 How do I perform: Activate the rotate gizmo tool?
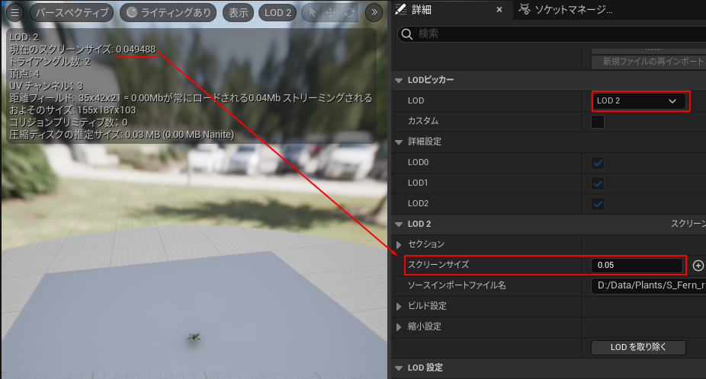[349, 13]
